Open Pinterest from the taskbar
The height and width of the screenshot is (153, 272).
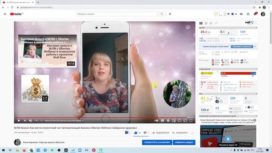93,150
